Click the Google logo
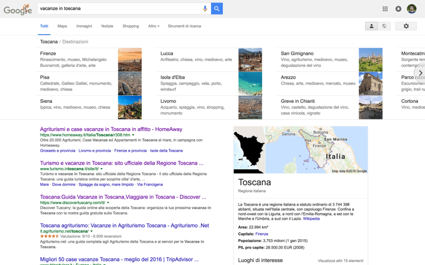 pyautogui.click(x=18, y=9)
